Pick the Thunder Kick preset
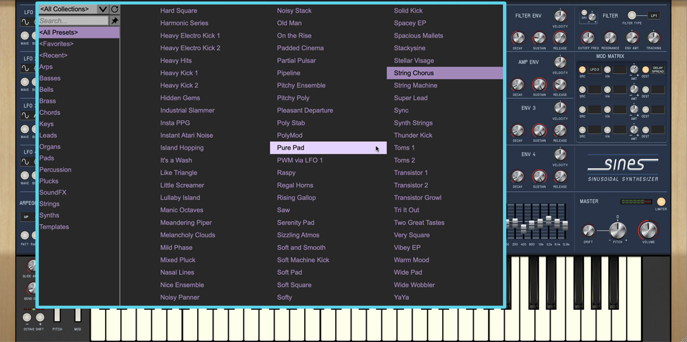Viewport: 687px width, 342px height. pos(413,135)
